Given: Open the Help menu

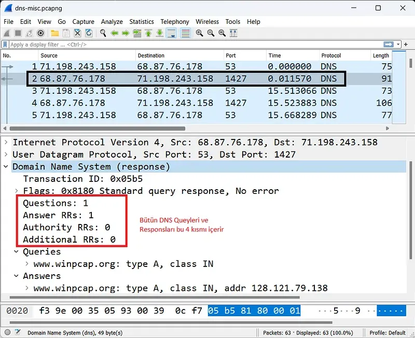Looking at the screenshot, I should pos(254,22).
